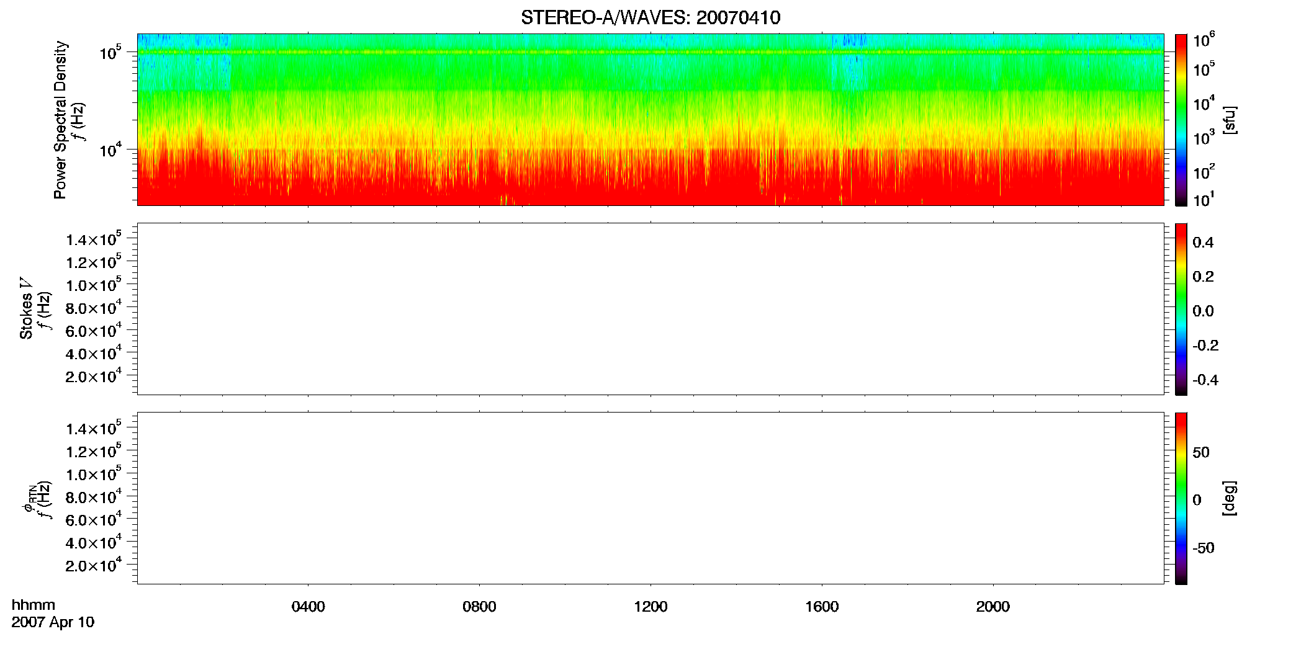Click the 1200 time axis label

650,607
